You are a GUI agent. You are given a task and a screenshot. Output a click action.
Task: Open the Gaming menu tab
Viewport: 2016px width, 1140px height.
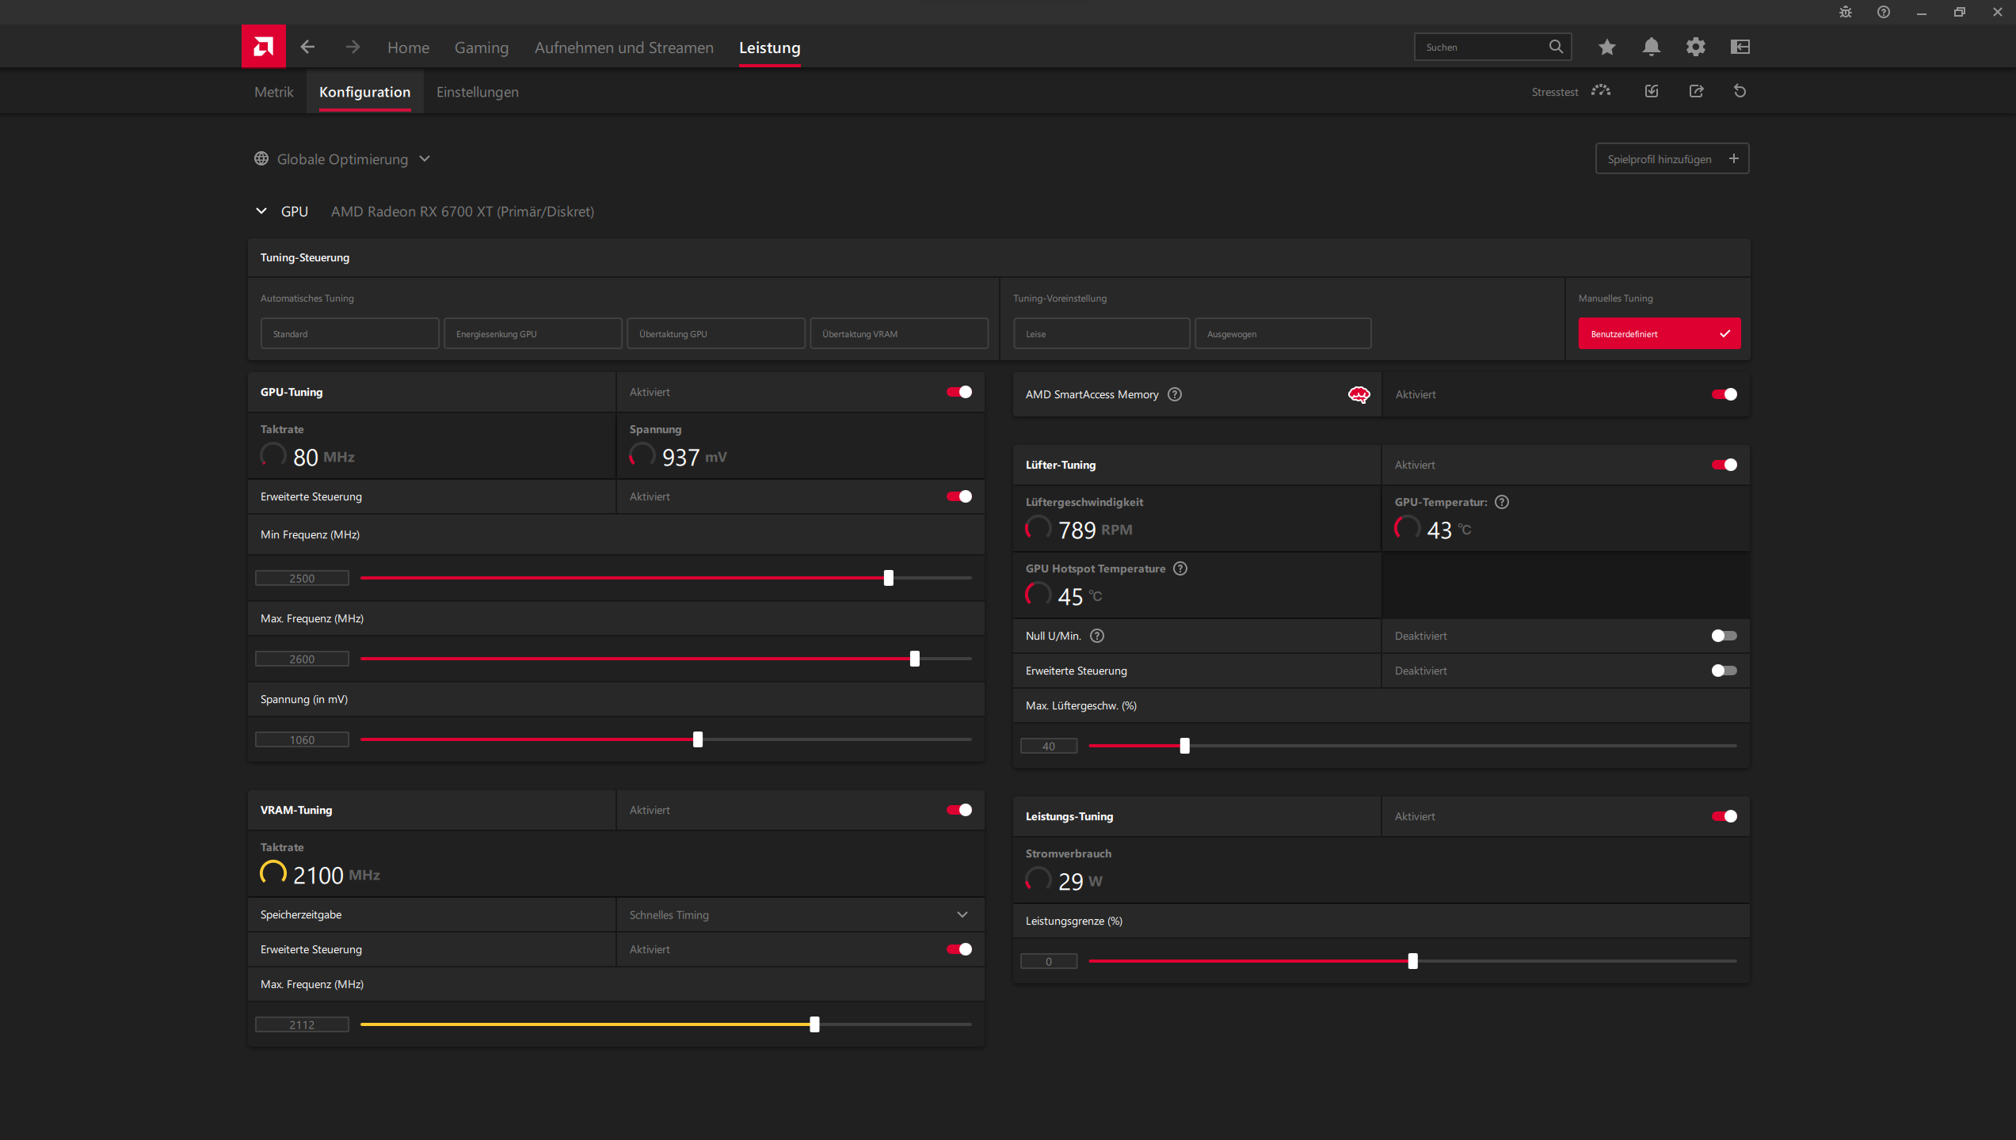pyautogui.click(x=481, y=47)
